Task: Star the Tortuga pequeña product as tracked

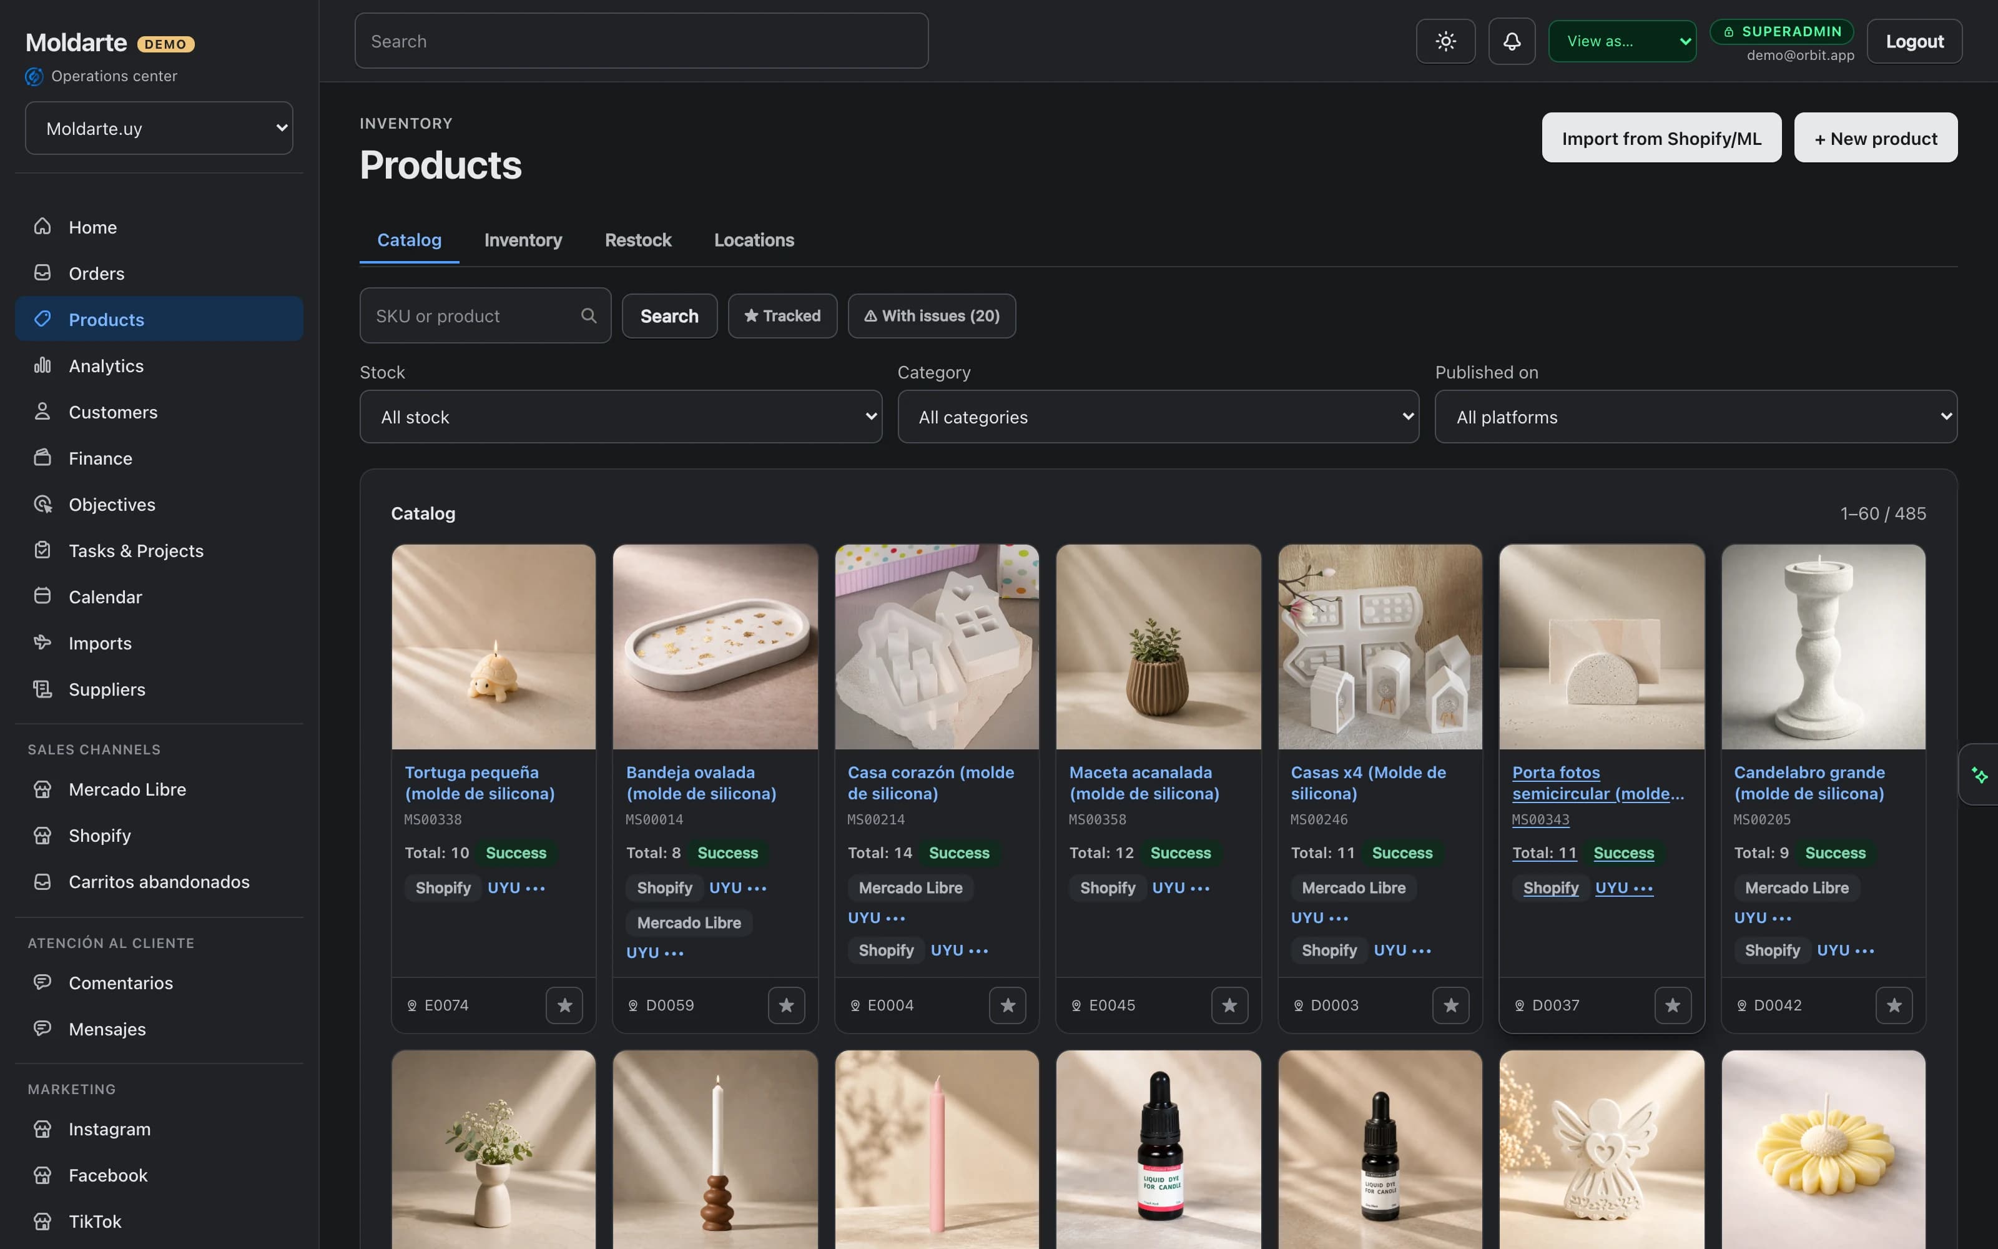Action: [564, 1005]
